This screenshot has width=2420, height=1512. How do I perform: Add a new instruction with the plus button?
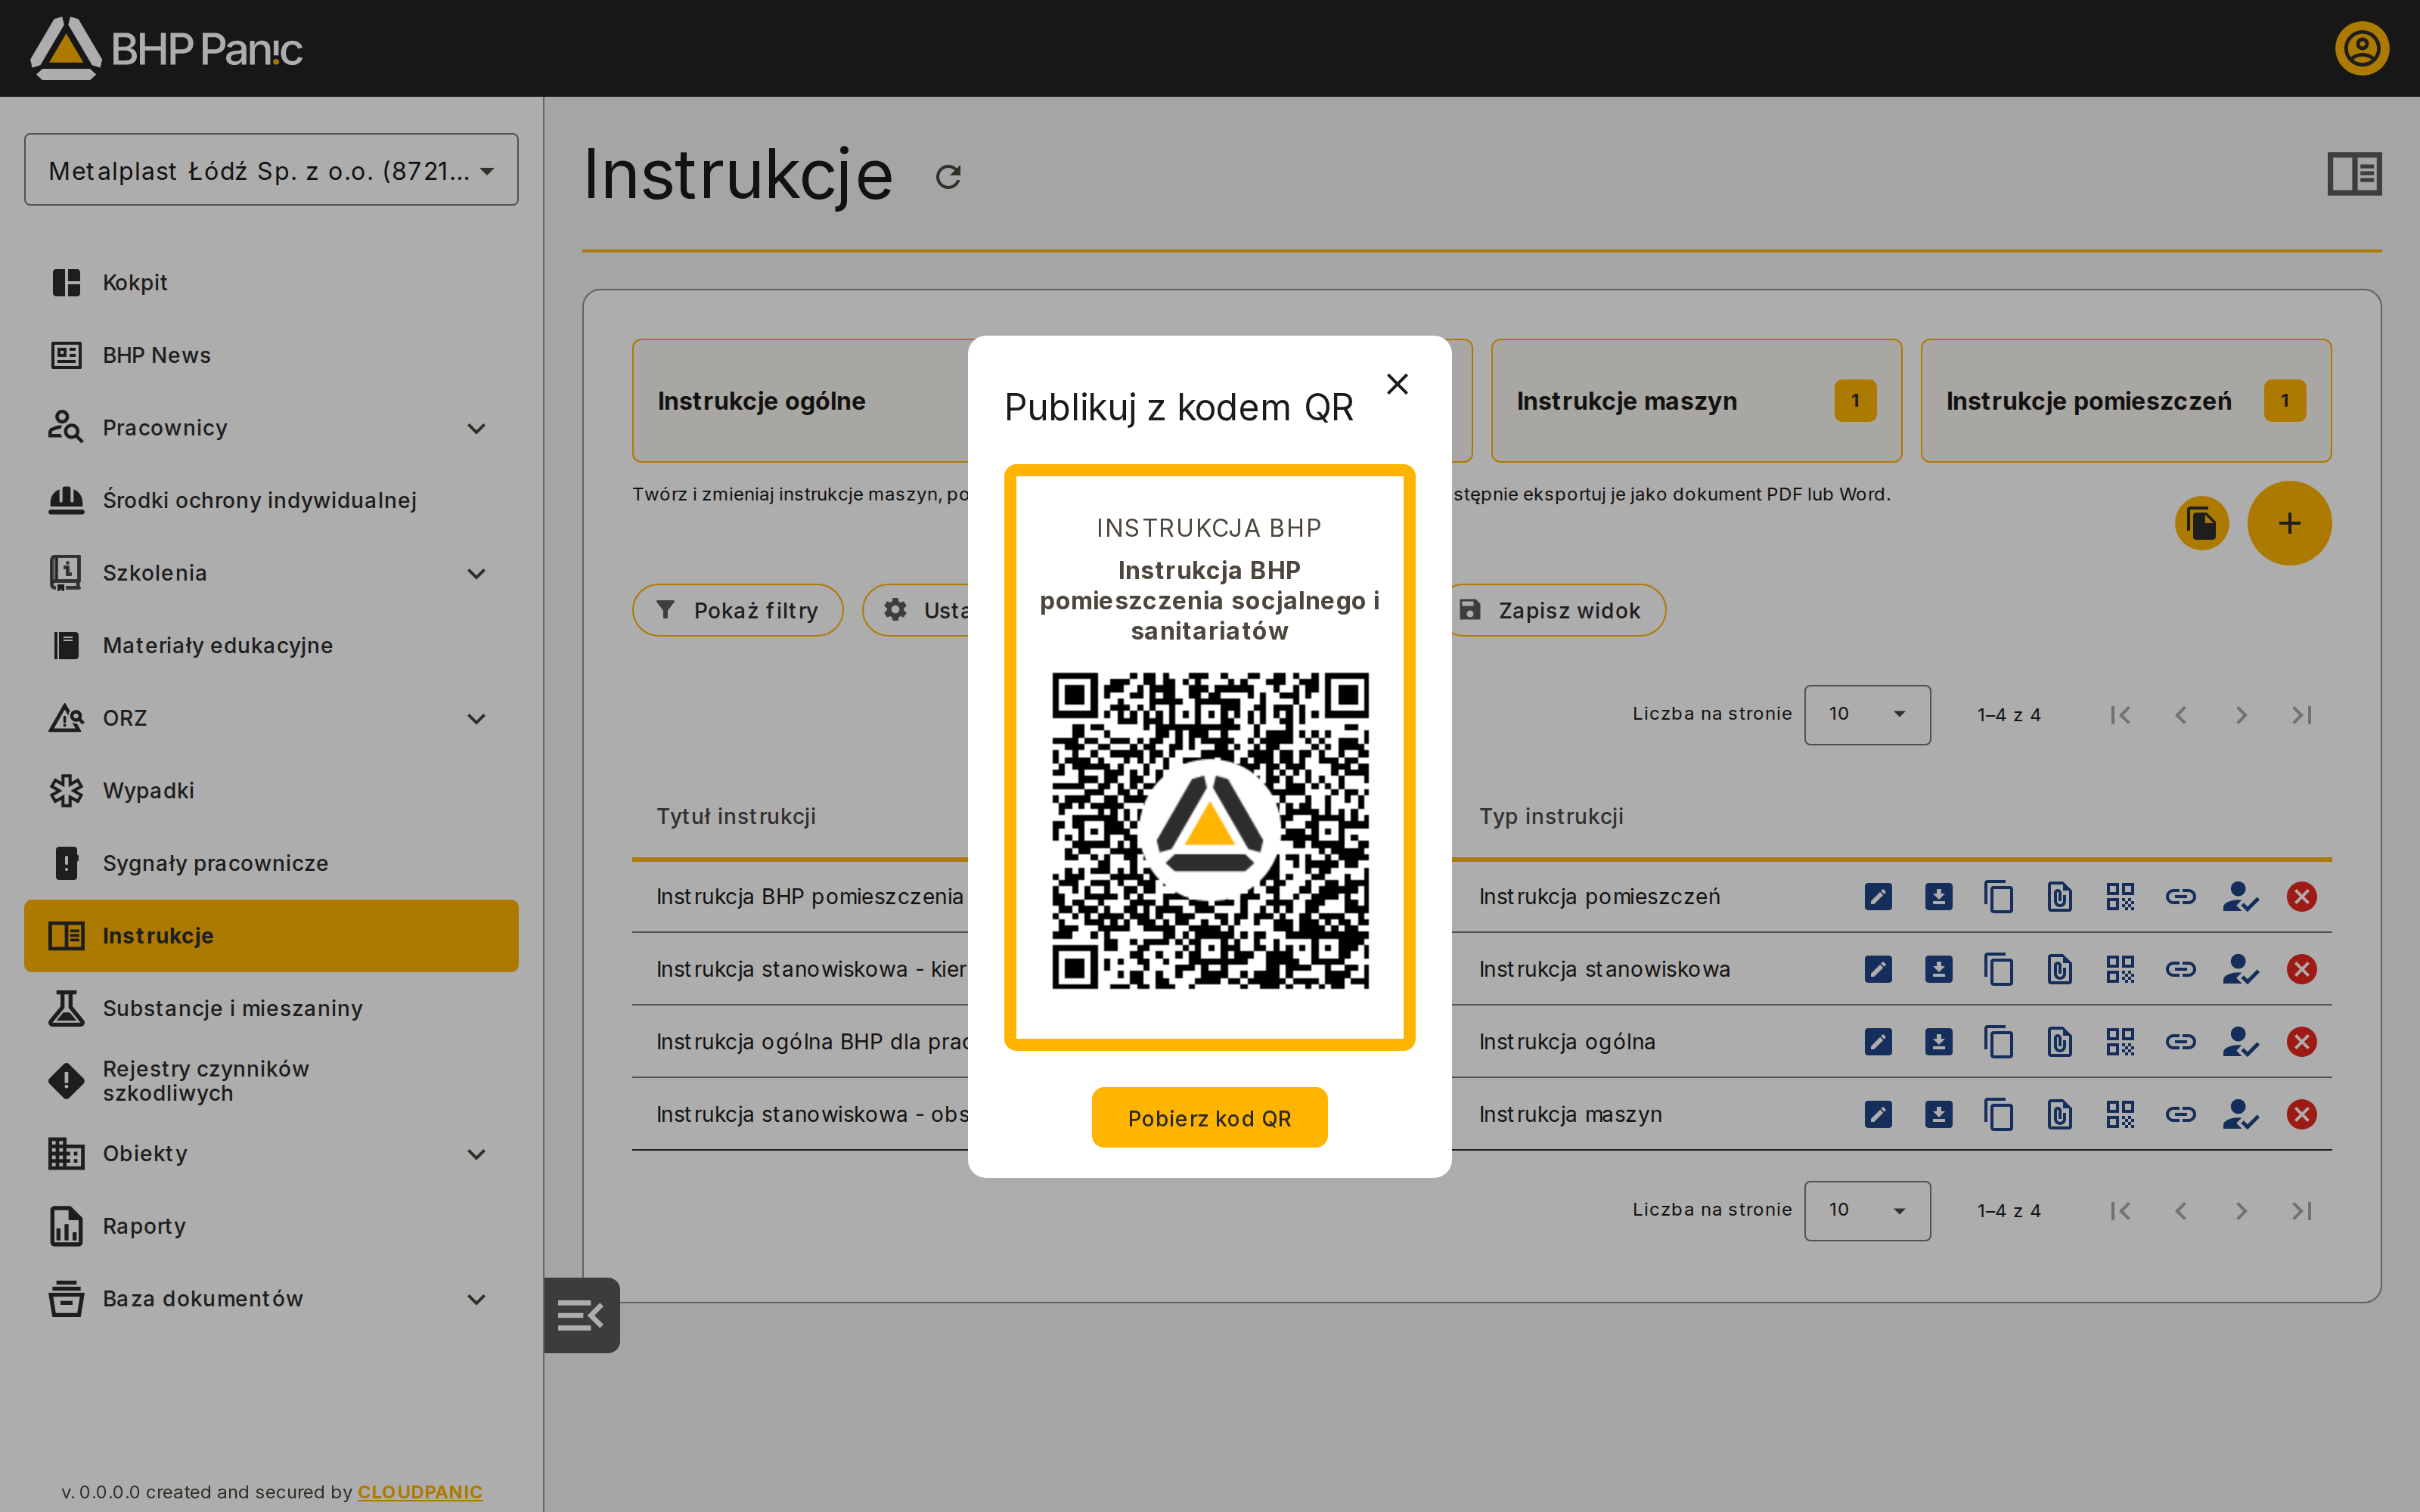pyautogui.click(x=2289, y=523)
